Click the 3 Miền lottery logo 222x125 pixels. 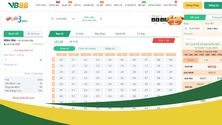coord(17,19)
